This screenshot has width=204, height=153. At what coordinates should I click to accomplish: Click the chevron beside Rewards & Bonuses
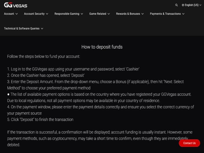(x=143, y=14)
